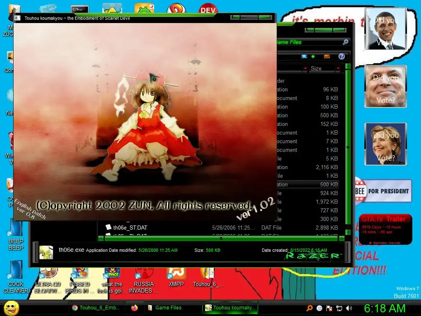Select the BEEP BEEP desktop icon
The image size is (421, 316).
(x=16, y=235)
